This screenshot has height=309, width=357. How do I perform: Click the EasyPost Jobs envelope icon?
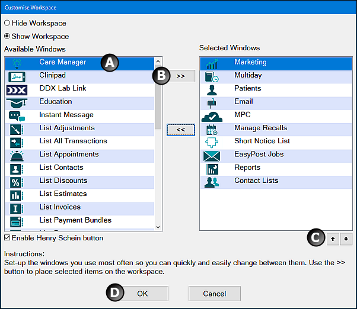212,156
